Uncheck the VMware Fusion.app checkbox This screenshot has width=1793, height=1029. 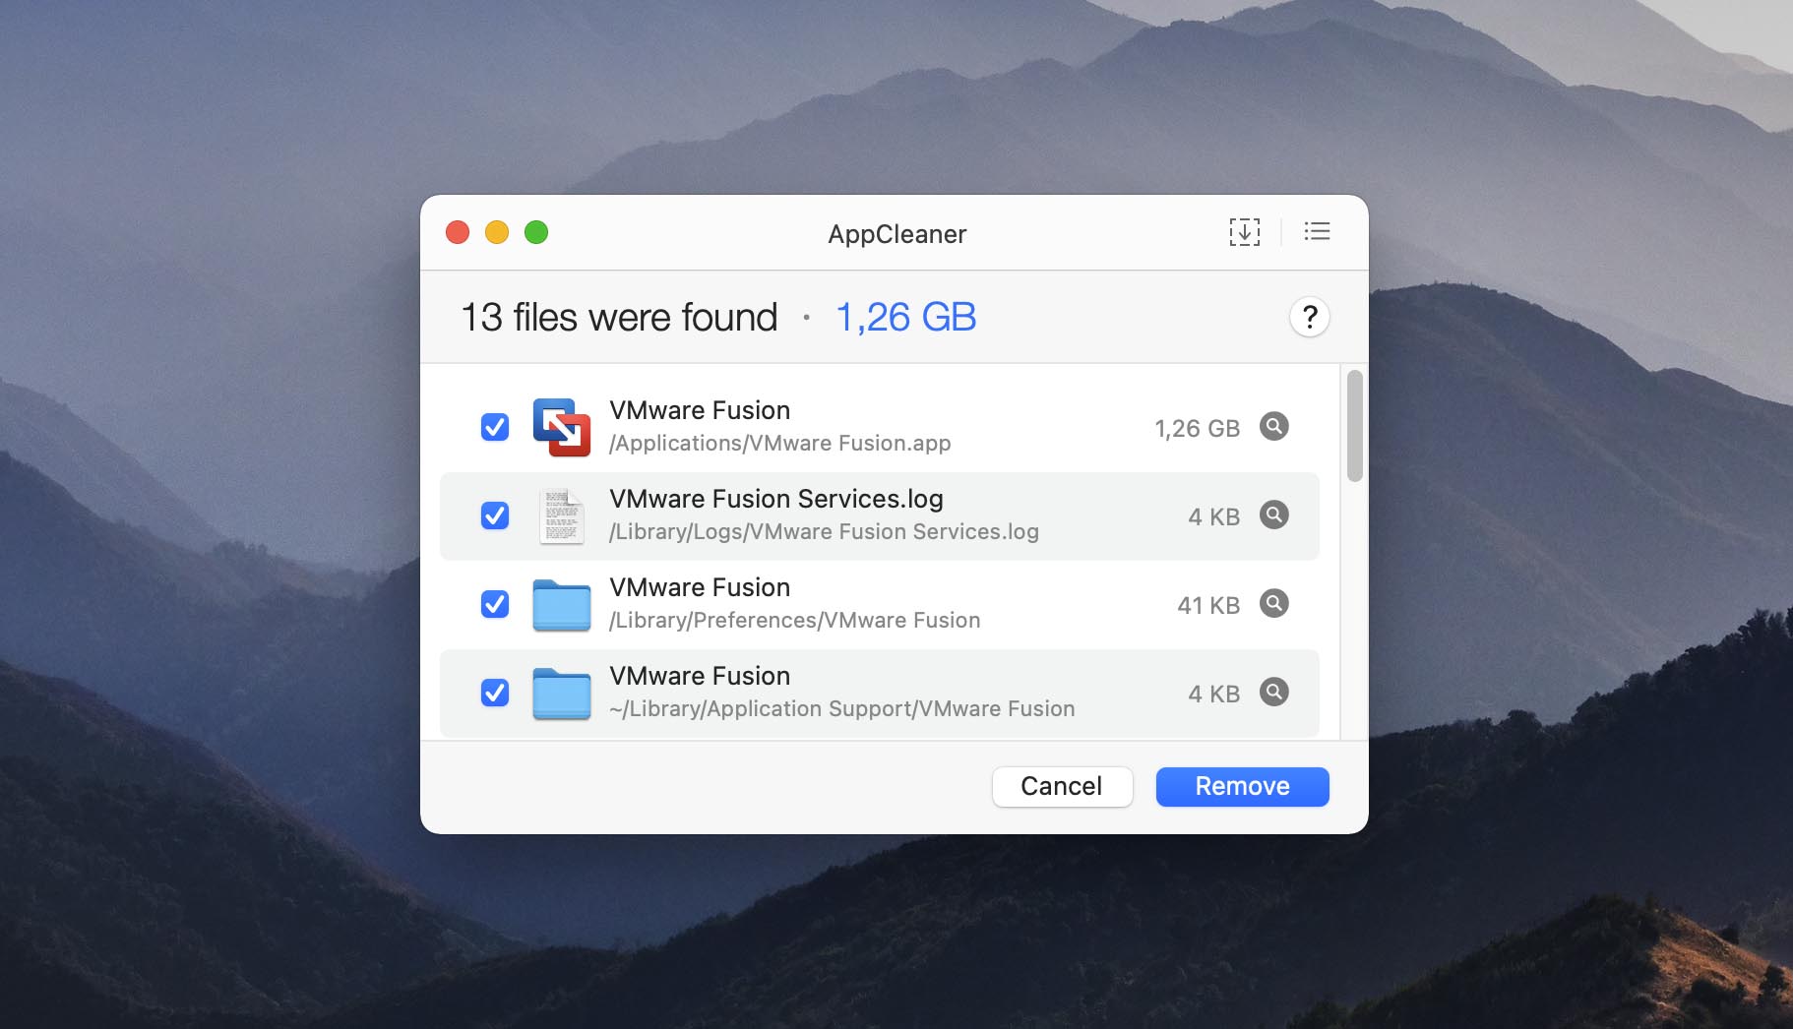pos(495,427)
